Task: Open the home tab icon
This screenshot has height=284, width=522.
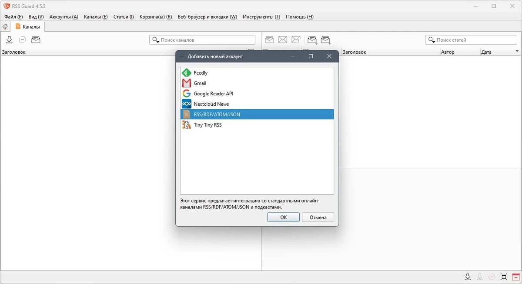Action: click(5, 27)
